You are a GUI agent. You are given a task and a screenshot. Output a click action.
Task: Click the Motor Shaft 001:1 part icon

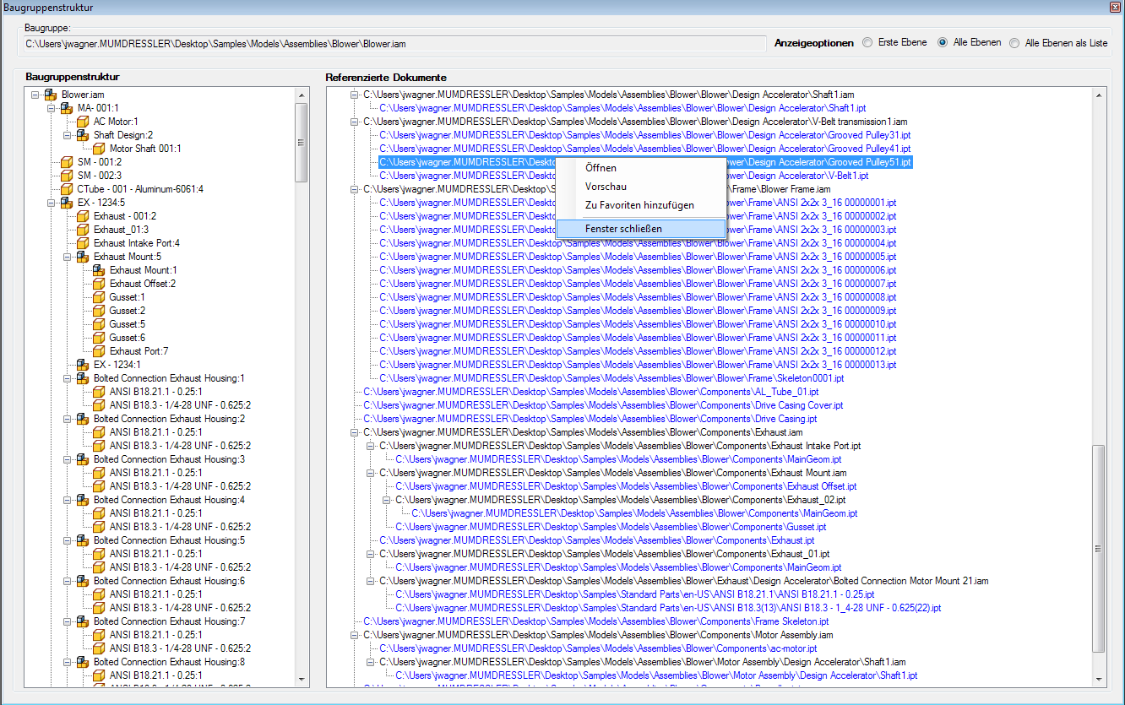(99, 149)
